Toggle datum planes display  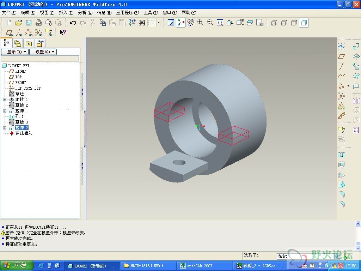click(9, 32)
